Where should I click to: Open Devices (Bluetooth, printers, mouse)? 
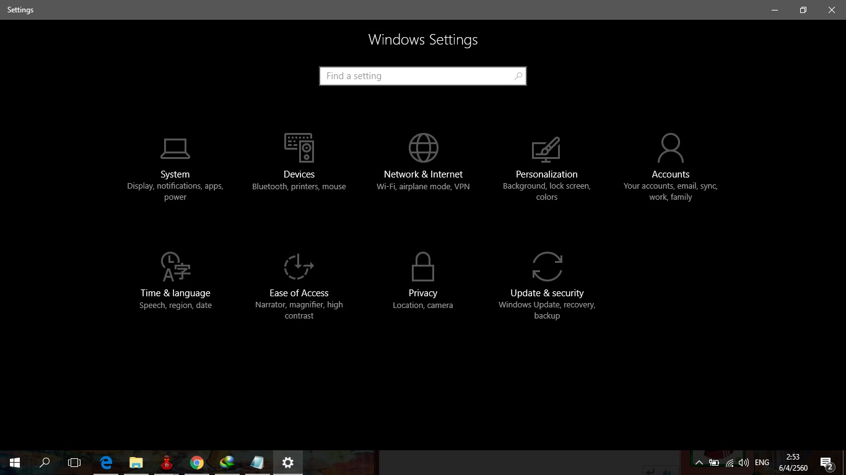(x=299, y=163)
